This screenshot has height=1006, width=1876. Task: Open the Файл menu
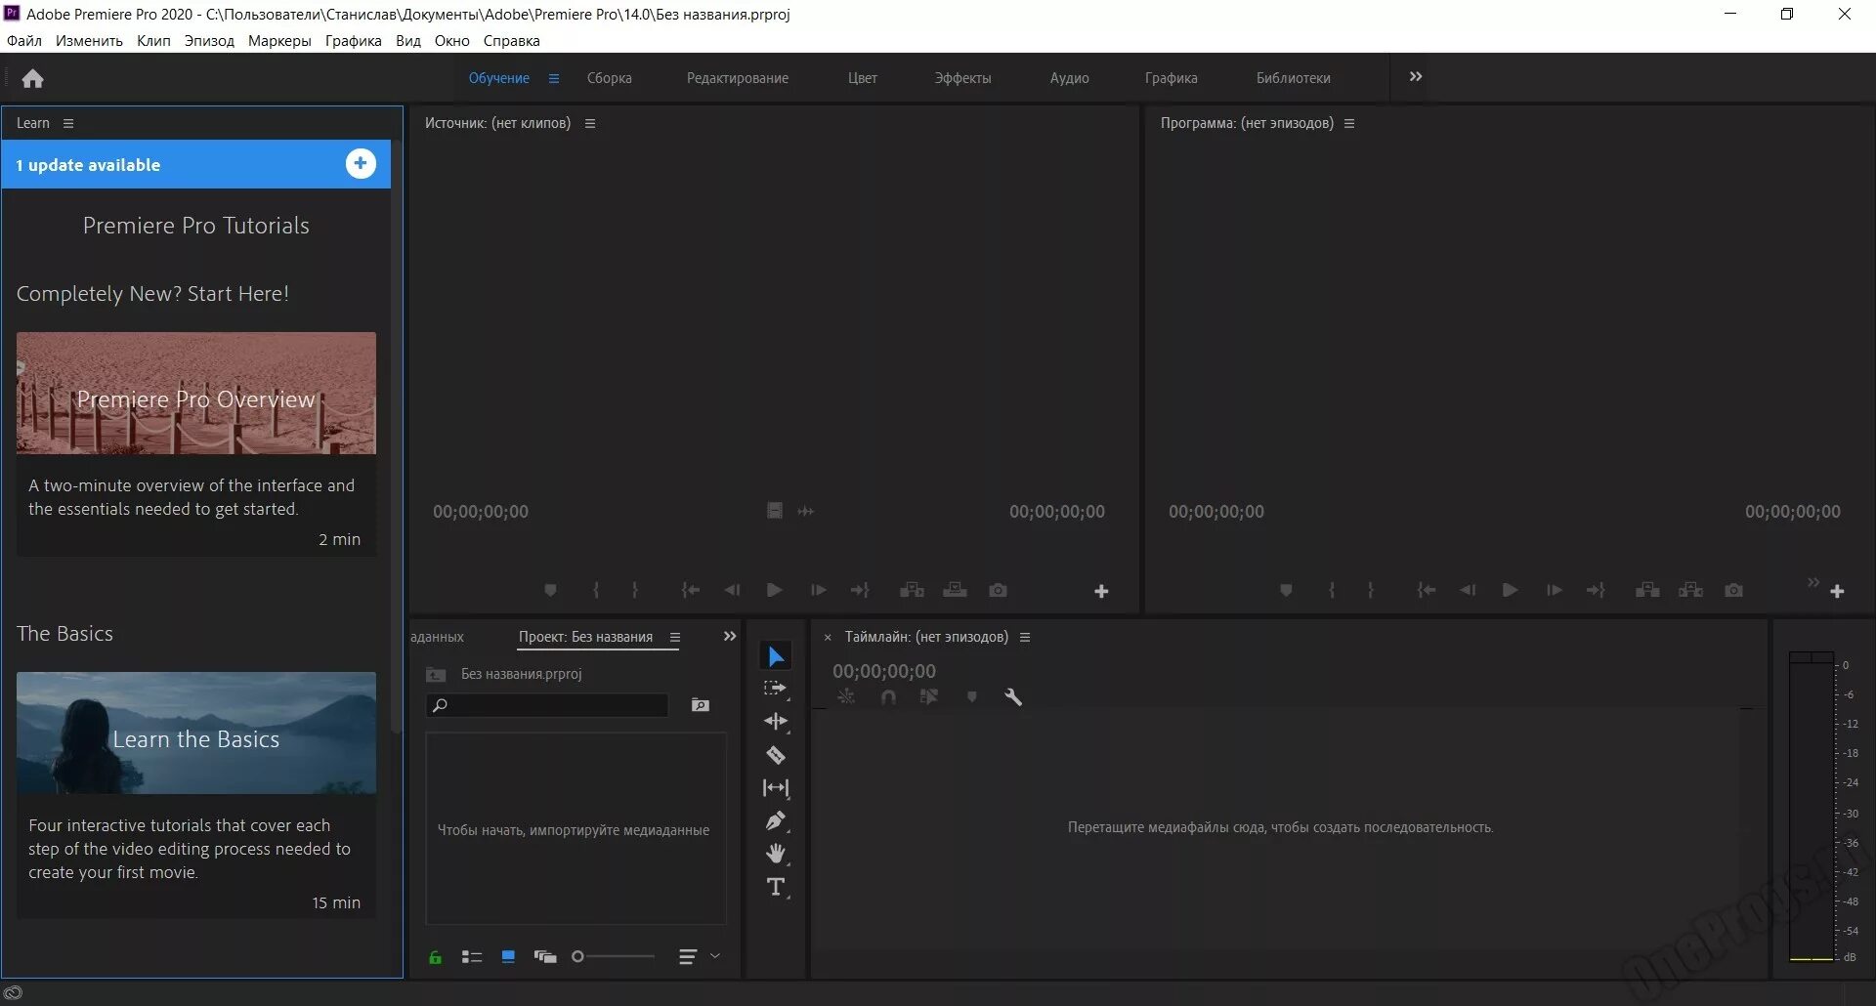pos(24,41)
